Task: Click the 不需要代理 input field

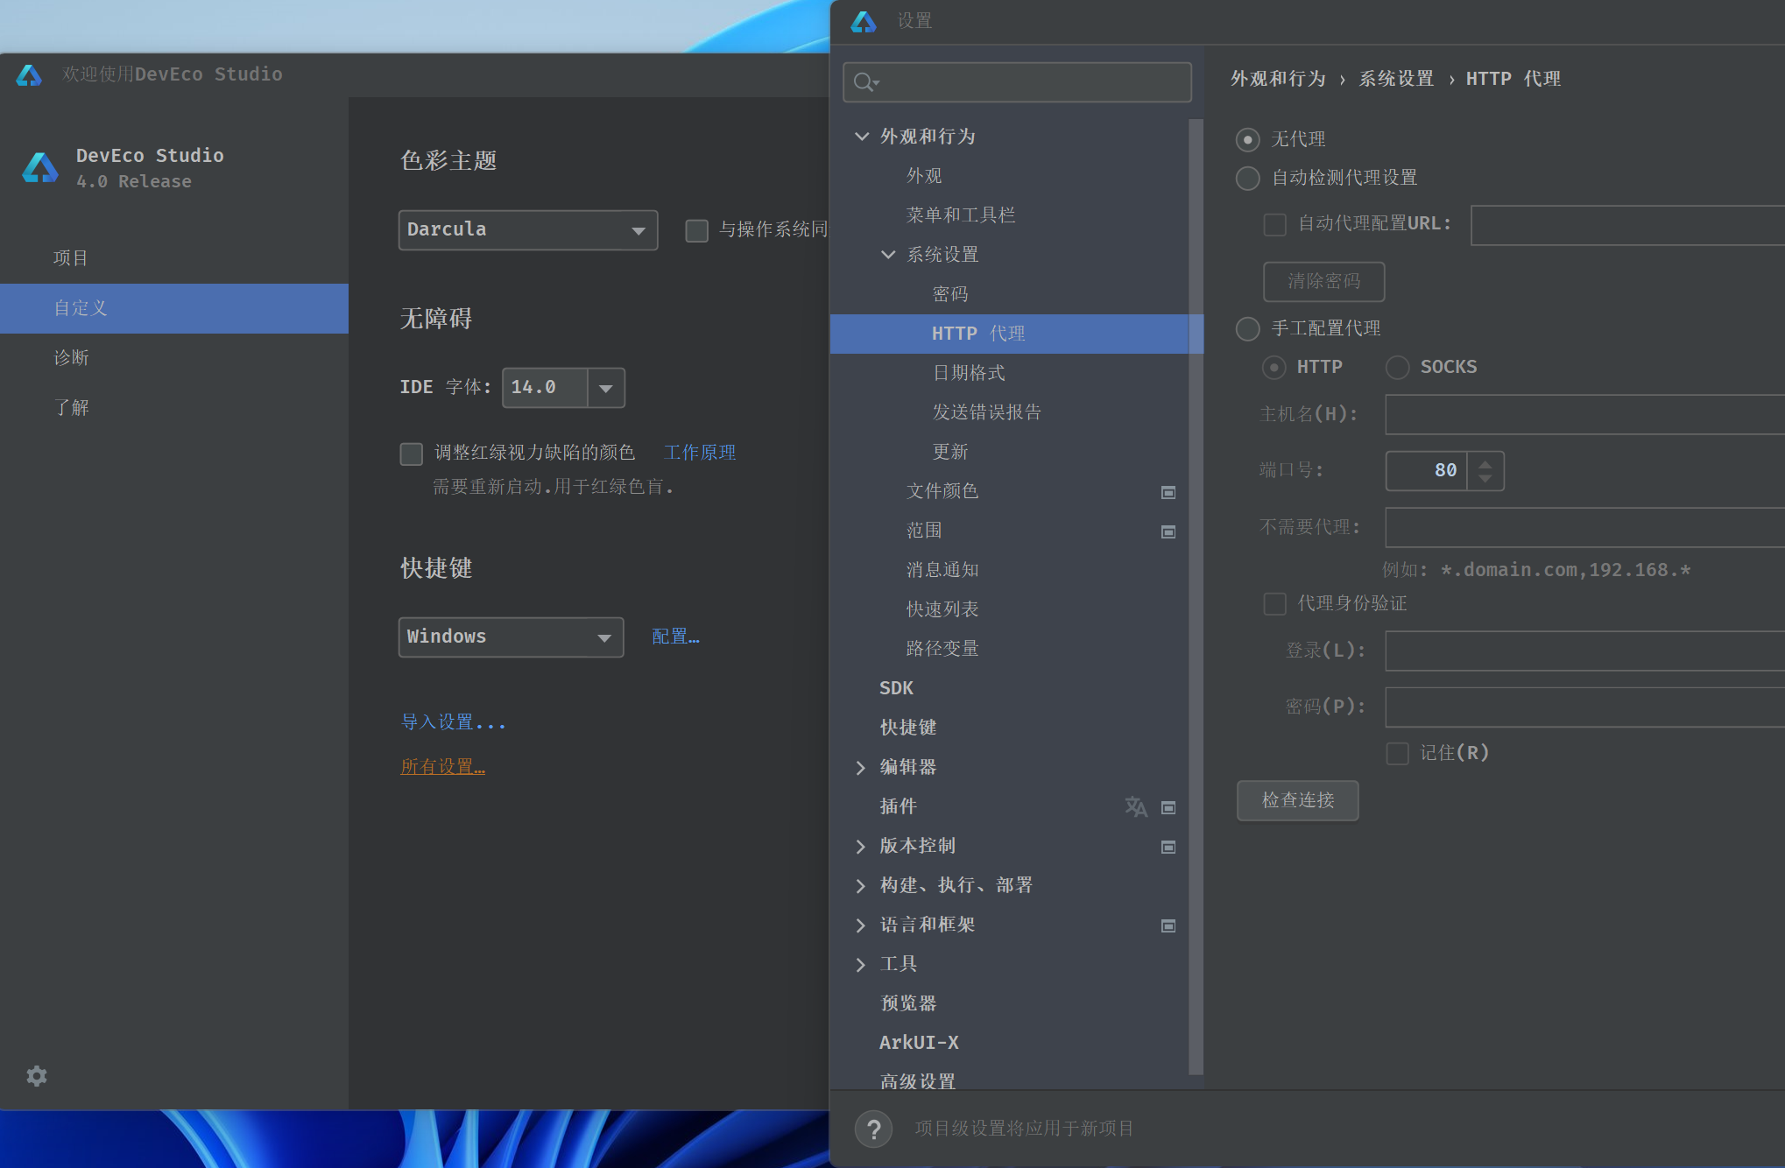Action: click(1585, 528)
